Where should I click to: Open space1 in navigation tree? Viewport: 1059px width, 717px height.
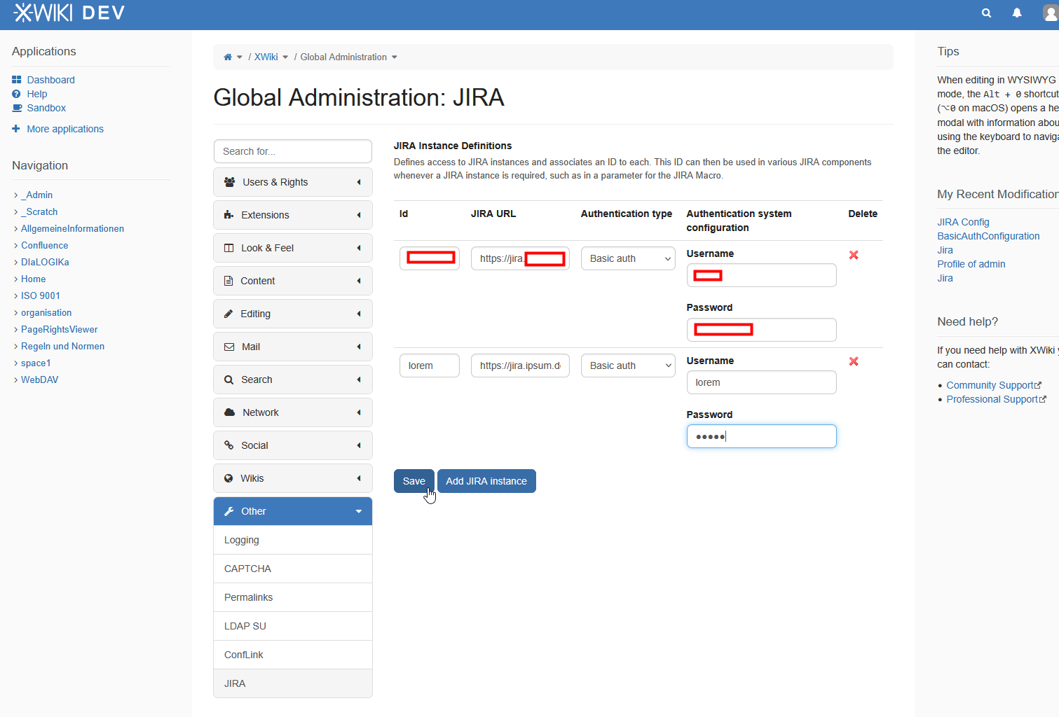(x=36, y=363)
